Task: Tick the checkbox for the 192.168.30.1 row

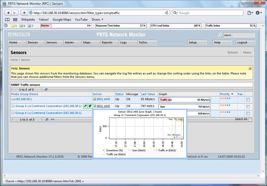Action: [248, 100]
